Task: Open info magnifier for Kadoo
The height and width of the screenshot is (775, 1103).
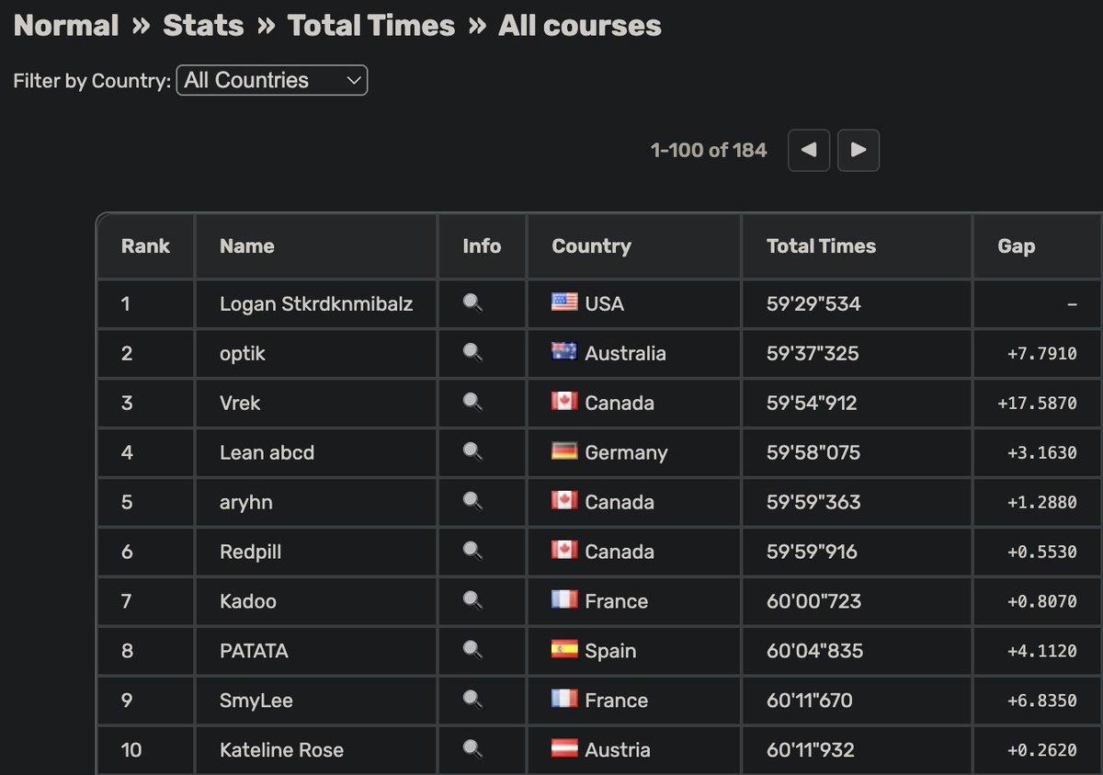Action: pos(472,600)
